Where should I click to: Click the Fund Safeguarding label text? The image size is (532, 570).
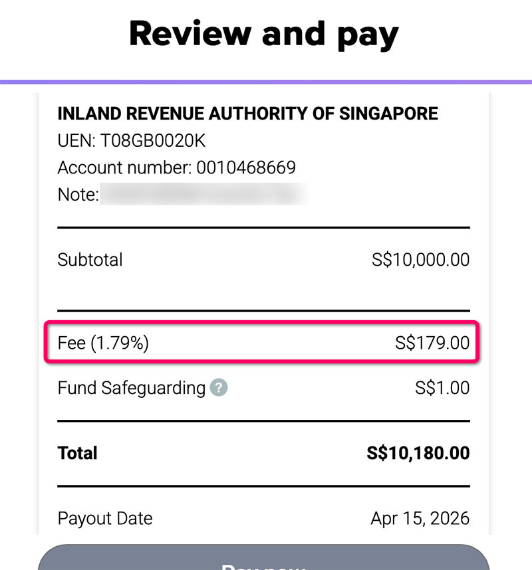click(x=132, y=387)
